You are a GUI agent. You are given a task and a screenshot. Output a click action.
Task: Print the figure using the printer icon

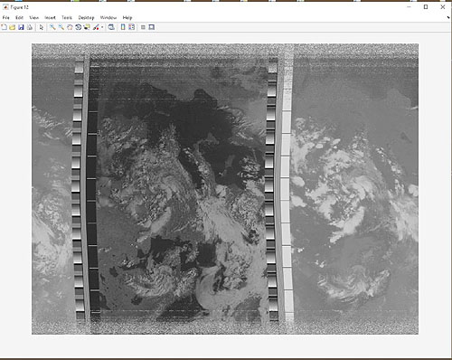click(30, 27)
